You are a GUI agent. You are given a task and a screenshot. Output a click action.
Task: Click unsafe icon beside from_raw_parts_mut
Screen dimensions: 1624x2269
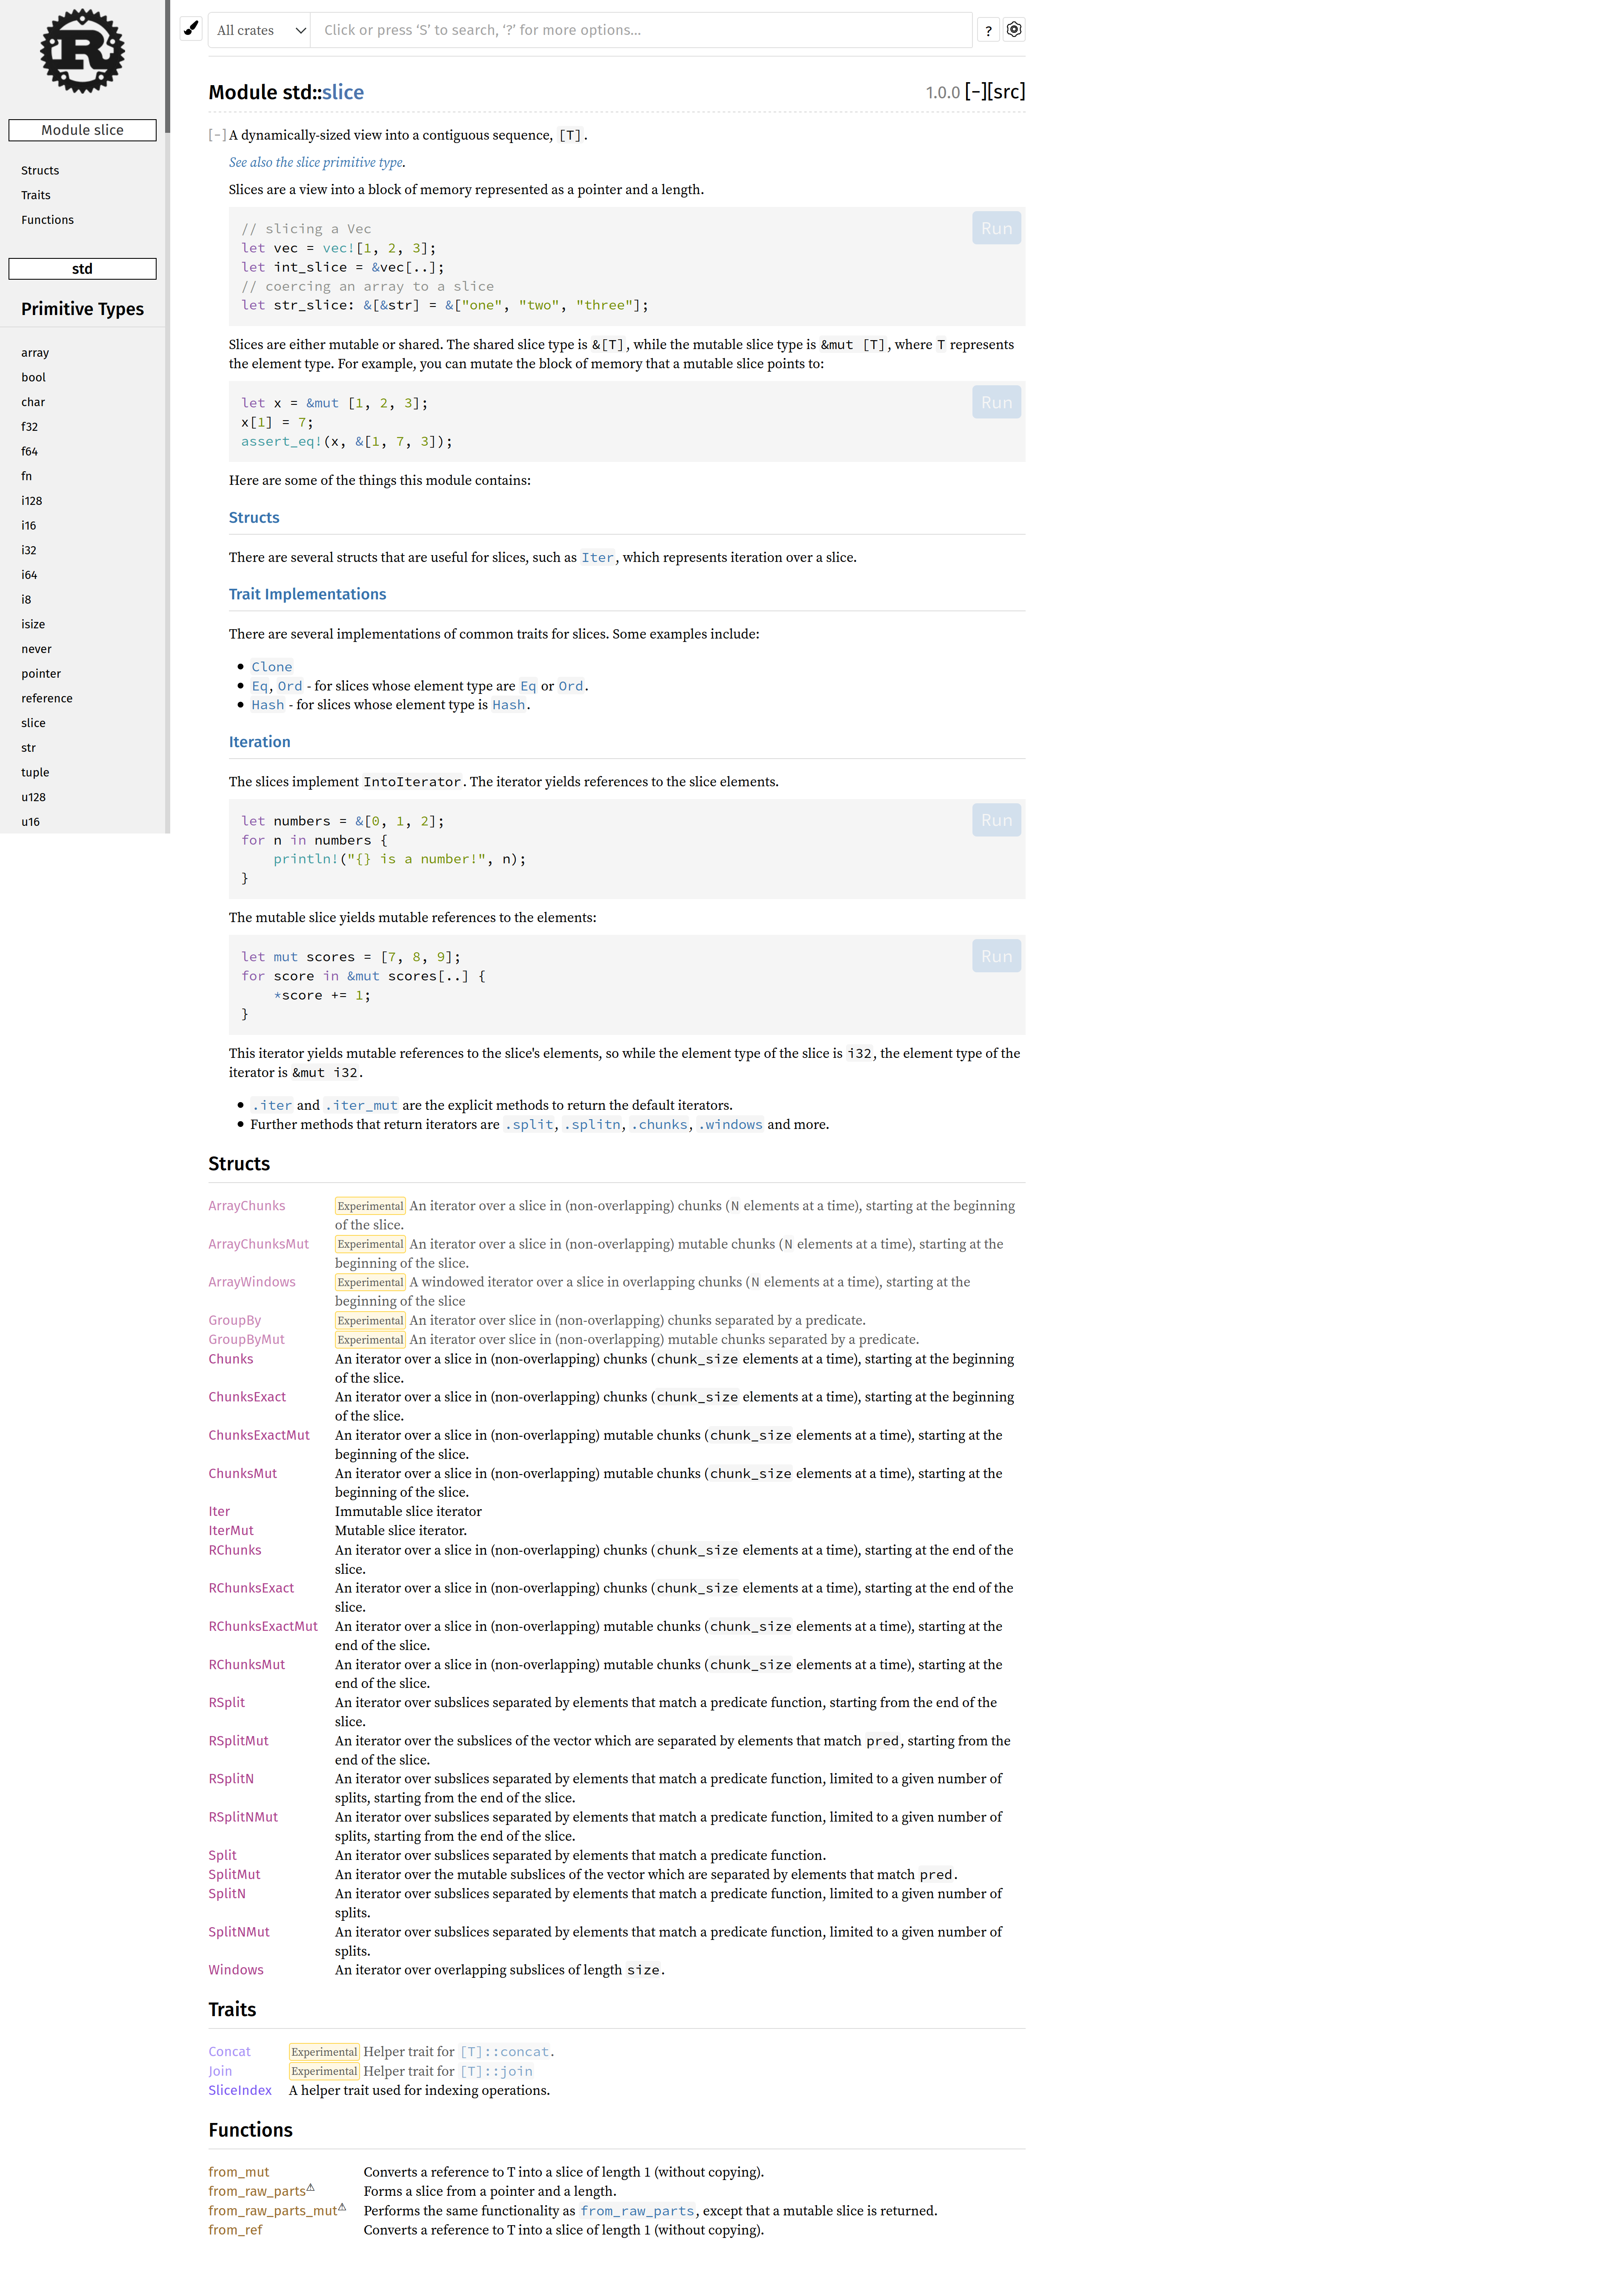342,2206
